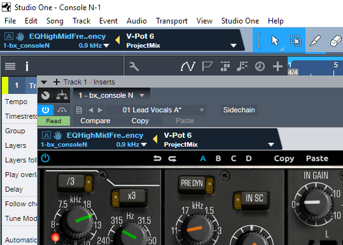Image resolution: width=343 pixels, height=245 pixels.
Task: Open the chord track note icon
Action: click(242, 66)
